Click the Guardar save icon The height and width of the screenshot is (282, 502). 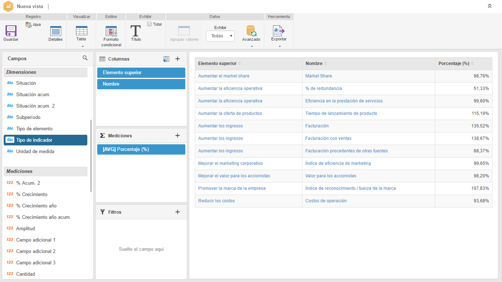tap(11, 31)
